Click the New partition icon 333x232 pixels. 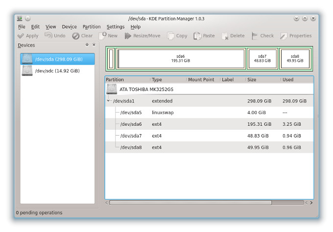click(x=103, y=36)
